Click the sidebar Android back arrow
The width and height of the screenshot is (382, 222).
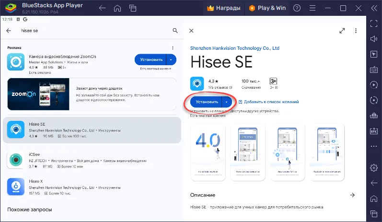coord(374,183)
